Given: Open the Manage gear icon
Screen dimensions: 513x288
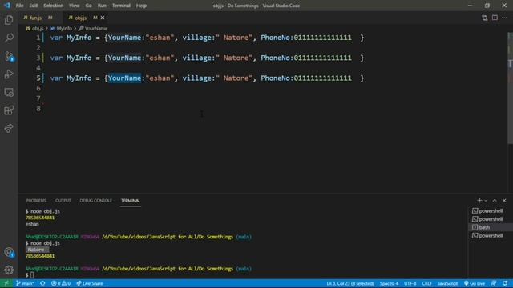Looking at the screenshot, I should point(9,270).
